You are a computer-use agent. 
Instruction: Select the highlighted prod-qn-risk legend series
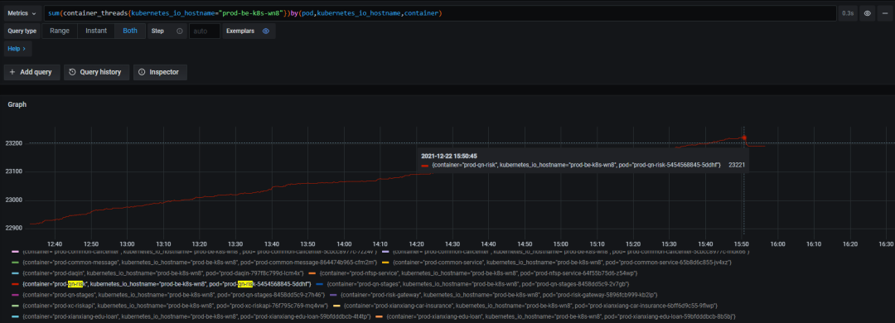click(x=166, y=283)
